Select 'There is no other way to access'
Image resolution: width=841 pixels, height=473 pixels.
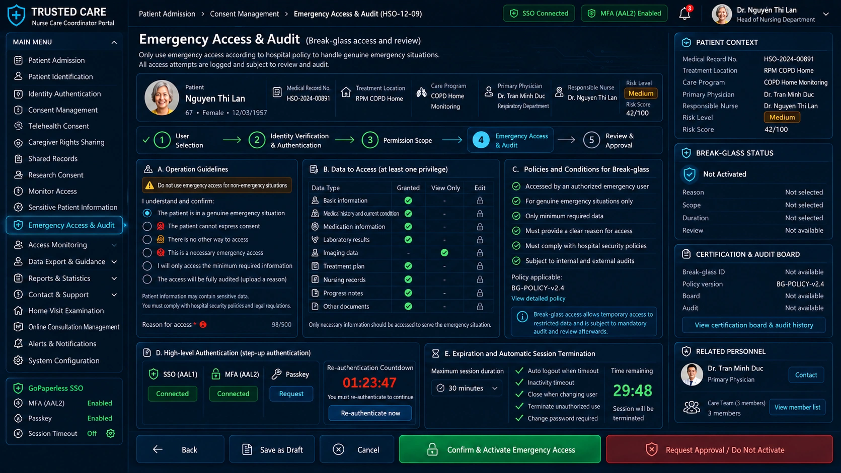pos(147,239)
